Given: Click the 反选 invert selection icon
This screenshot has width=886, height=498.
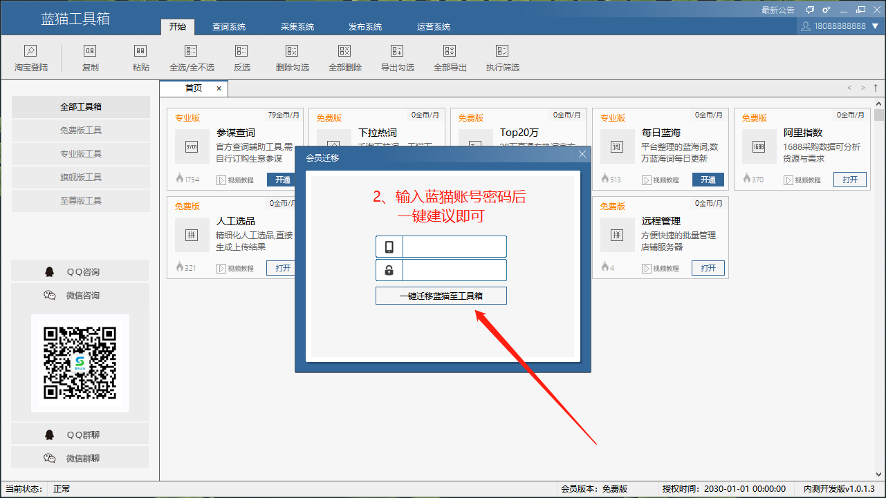Looking at the screenshot, I should click(241, 51).
